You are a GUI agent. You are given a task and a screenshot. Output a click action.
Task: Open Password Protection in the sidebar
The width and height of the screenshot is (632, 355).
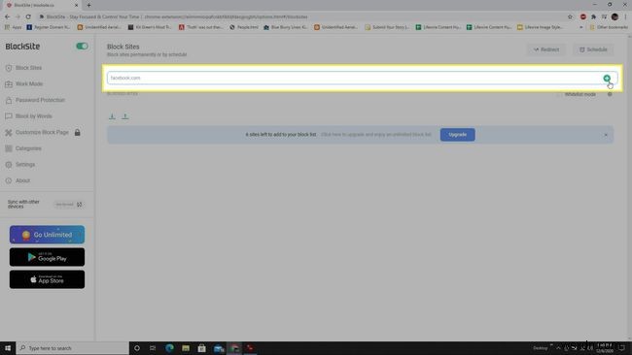[35, 100]
